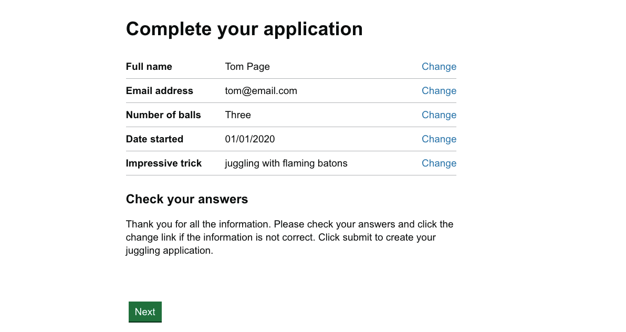Change the Email address answer
The width and height of the screenshot is (626, 332).
point(439,91)
